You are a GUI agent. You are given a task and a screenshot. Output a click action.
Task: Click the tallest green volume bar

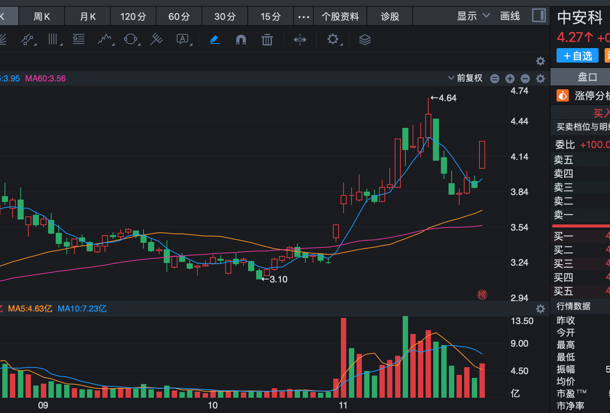pos(405,357)
